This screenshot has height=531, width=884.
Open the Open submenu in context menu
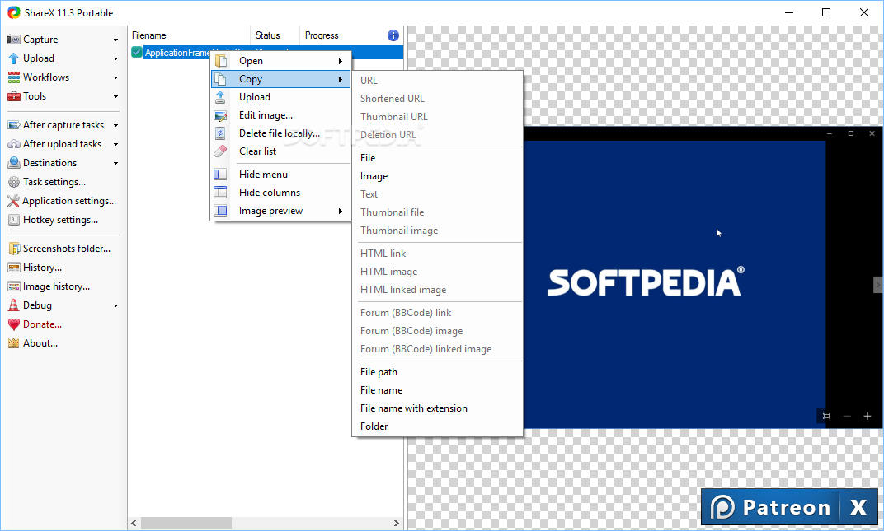(x=280, y=61)
